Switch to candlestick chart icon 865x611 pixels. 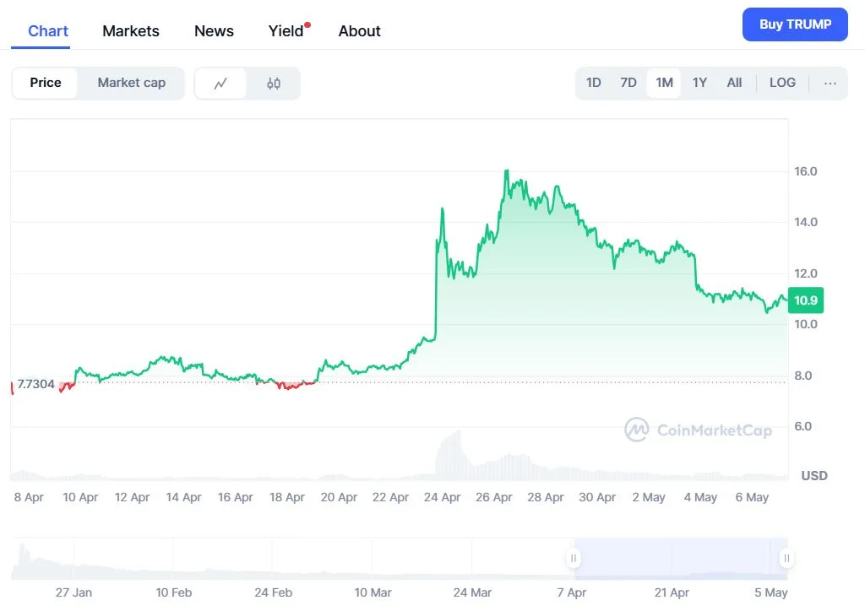[x=274, y=84]
